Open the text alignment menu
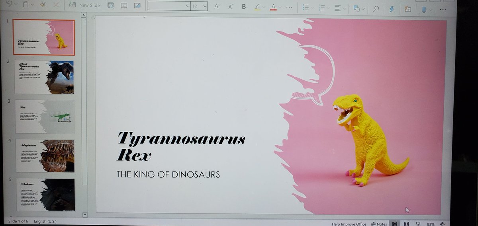This screenshot has height=226, width=478. click(340, 8)
